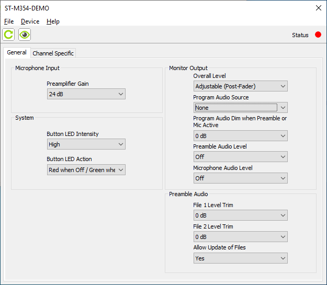Expand the Preamplifier Gain dropdown
Image resolution: width=327 pixels, height=285 pixels.
[x=86, y=94]
